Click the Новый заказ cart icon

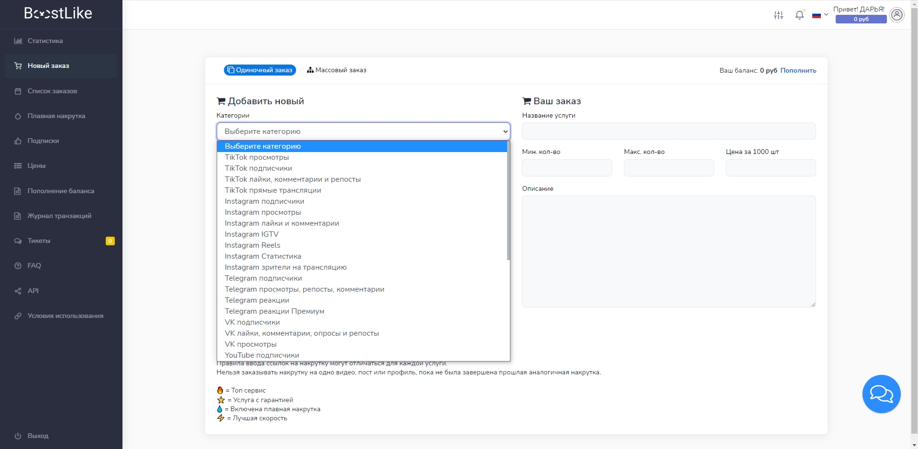(x=18, y=66)
